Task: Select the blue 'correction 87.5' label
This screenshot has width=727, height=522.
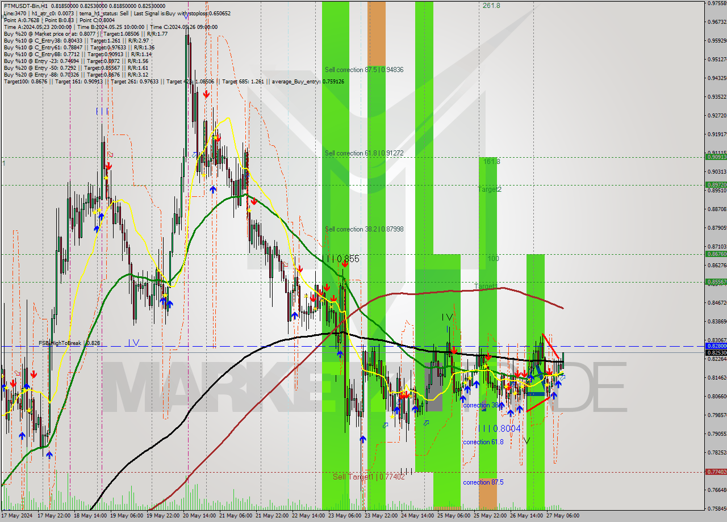Action: [x=483, y=482]
